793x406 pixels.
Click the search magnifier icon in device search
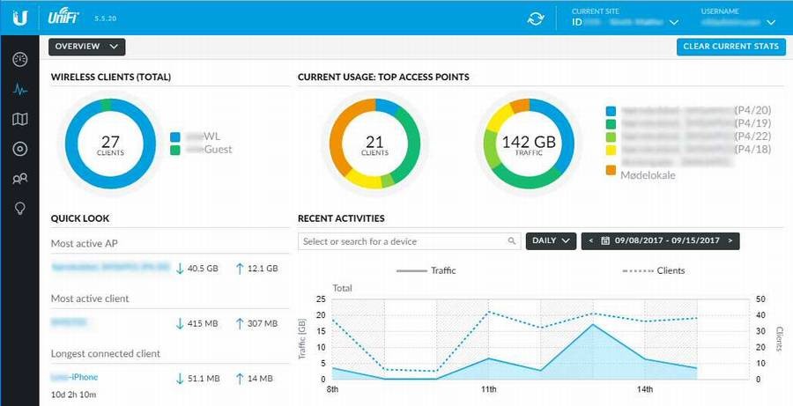click(512, 241)
